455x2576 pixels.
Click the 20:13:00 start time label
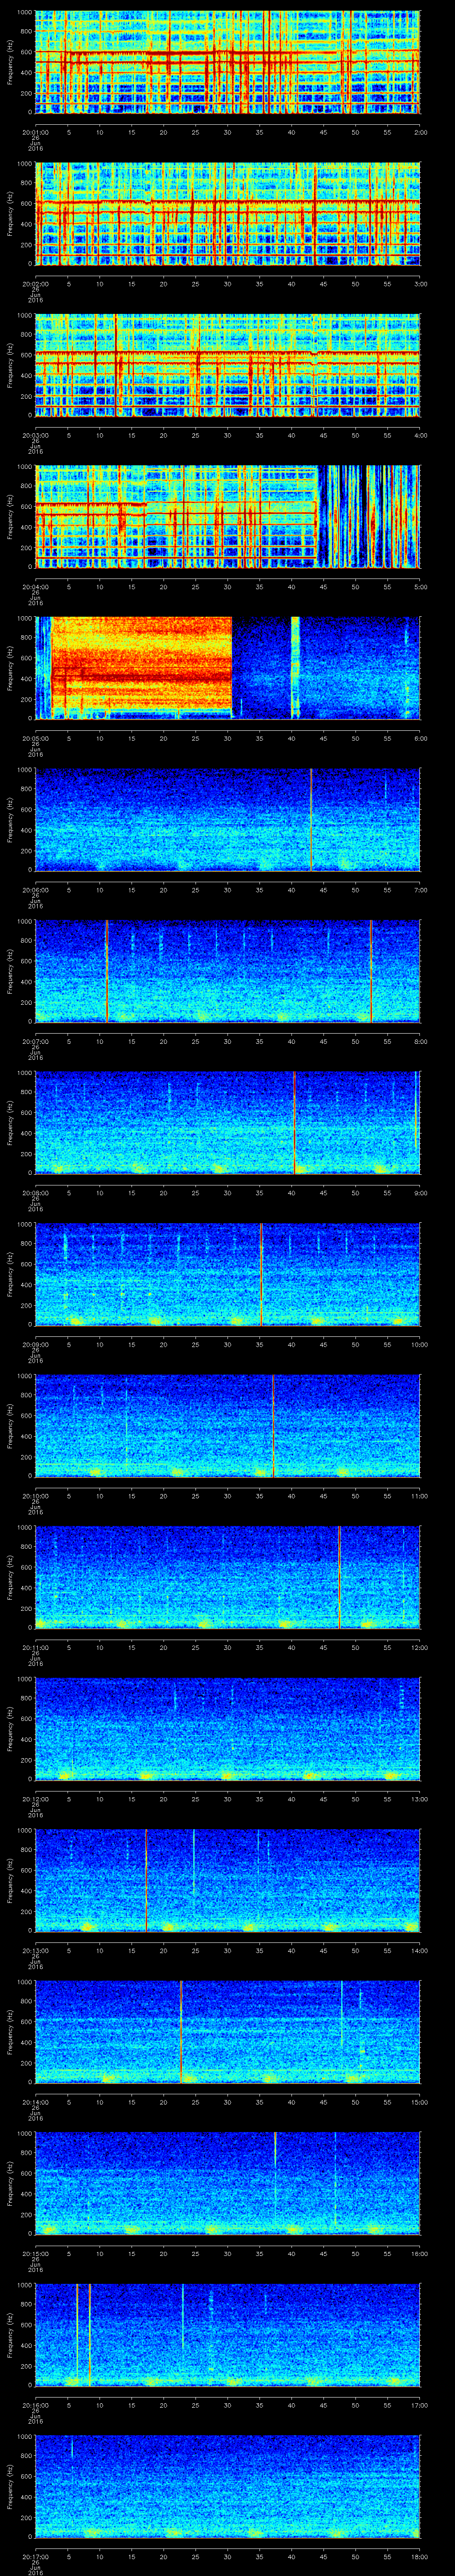pyautogui.click(x=35, y=1951)
